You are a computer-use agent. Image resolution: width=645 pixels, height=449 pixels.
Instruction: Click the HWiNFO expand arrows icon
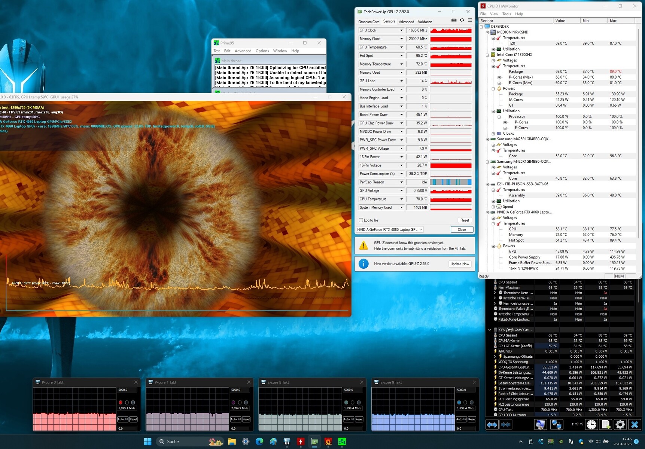pos(492,424)
